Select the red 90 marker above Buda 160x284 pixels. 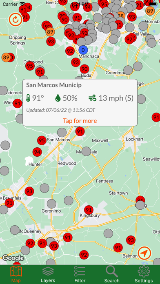coord(84,69)
